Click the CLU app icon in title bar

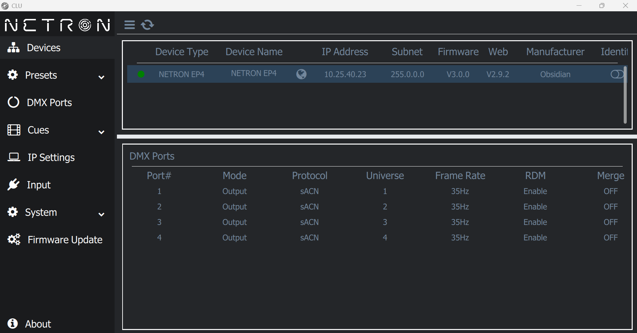[5, 6]
